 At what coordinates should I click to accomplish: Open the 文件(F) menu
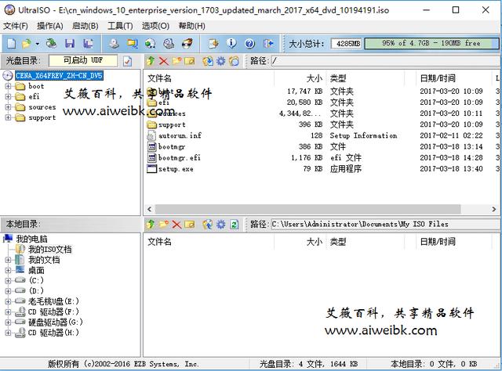[16, 26]
